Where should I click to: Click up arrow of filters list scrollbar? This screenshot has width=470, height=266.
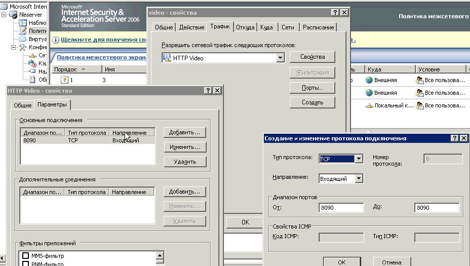click(160, 255)
